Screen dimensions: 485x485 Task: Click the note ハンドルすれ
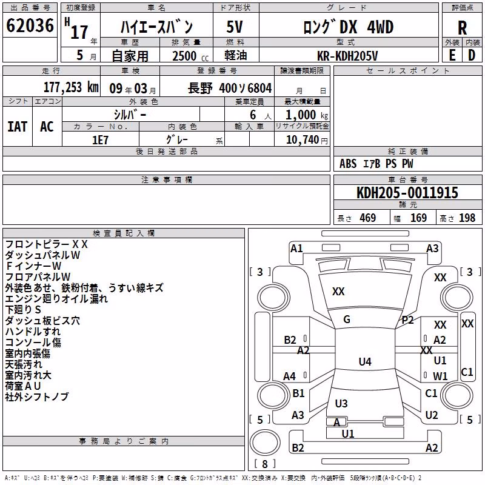(33, 331)
